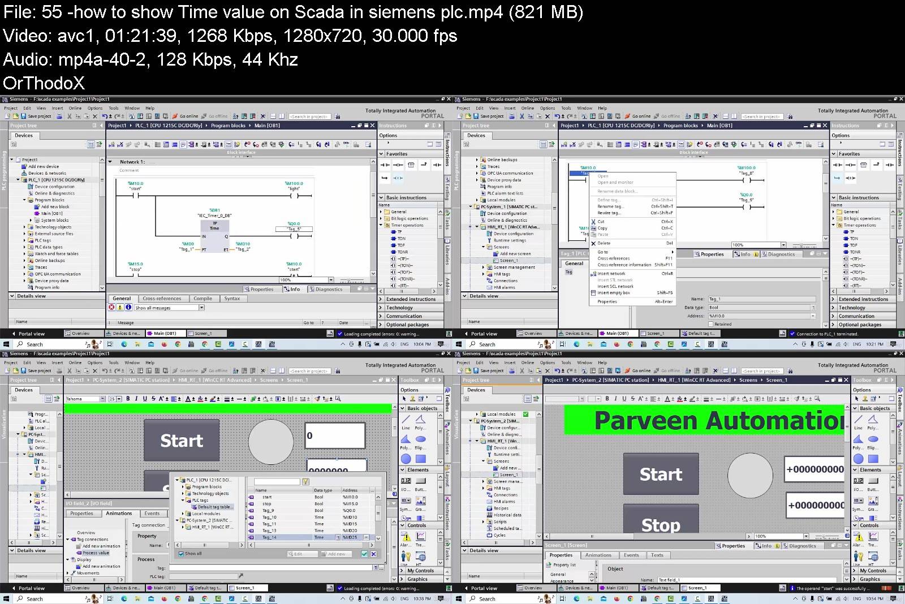
Task: Select the Tag_9 Bool row
Action: (x=310, y=510)
